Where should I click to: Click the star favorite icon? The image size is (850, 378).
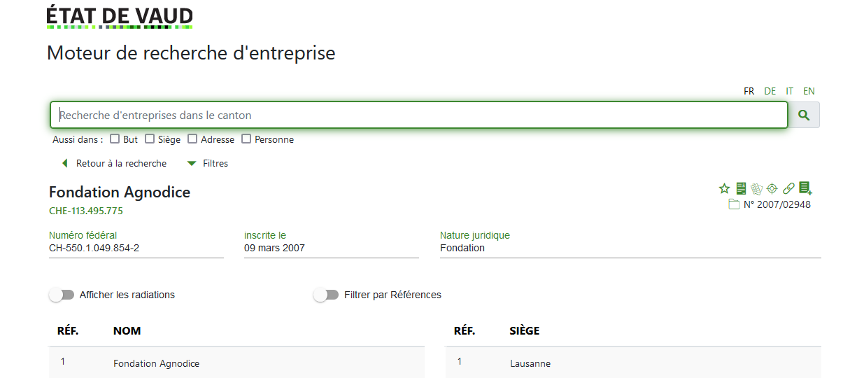click(x=724, y=188)
